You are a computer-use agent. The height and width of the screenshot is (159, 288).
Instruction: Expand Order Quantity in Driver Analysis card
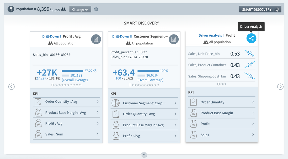222,102
